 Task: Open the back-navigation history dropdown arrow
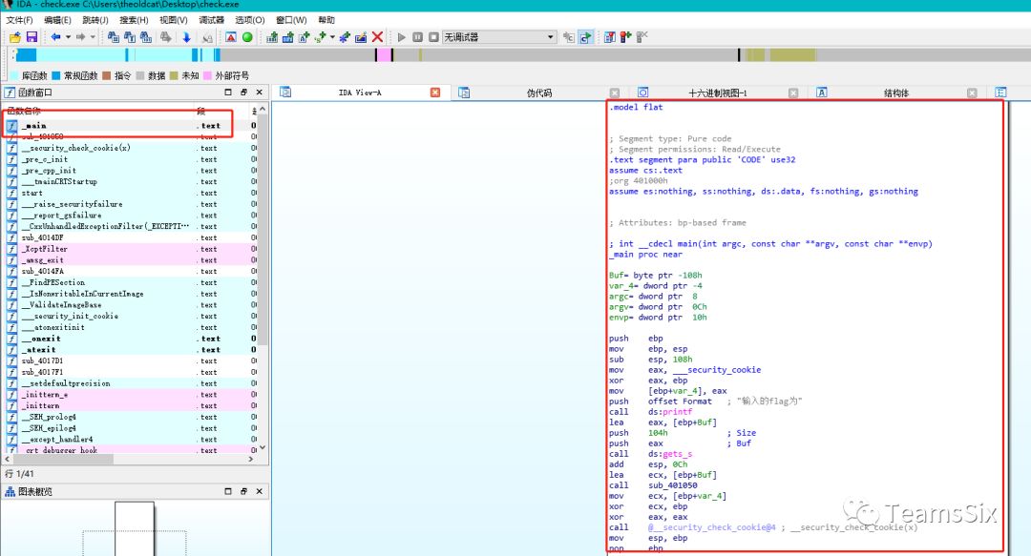tap(68, 37)
